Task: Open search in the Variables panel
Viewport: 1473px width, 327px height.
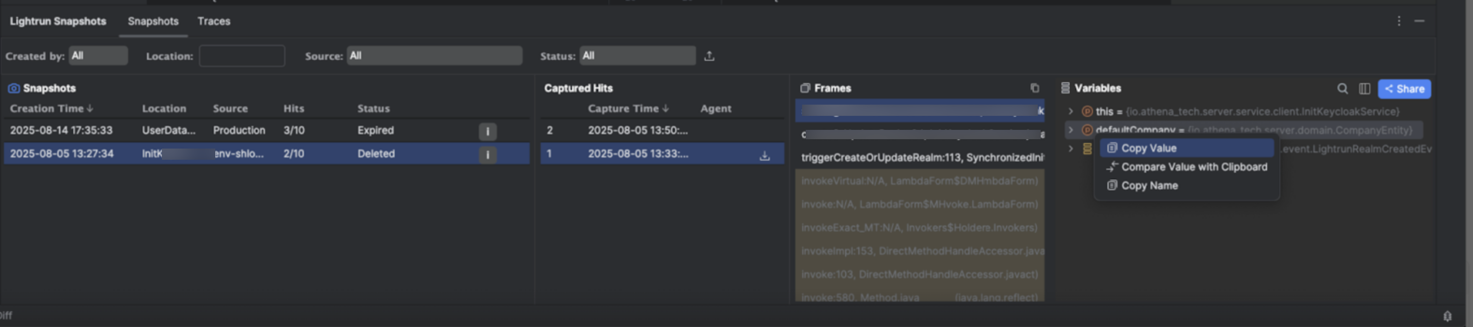Action: 1342,88
